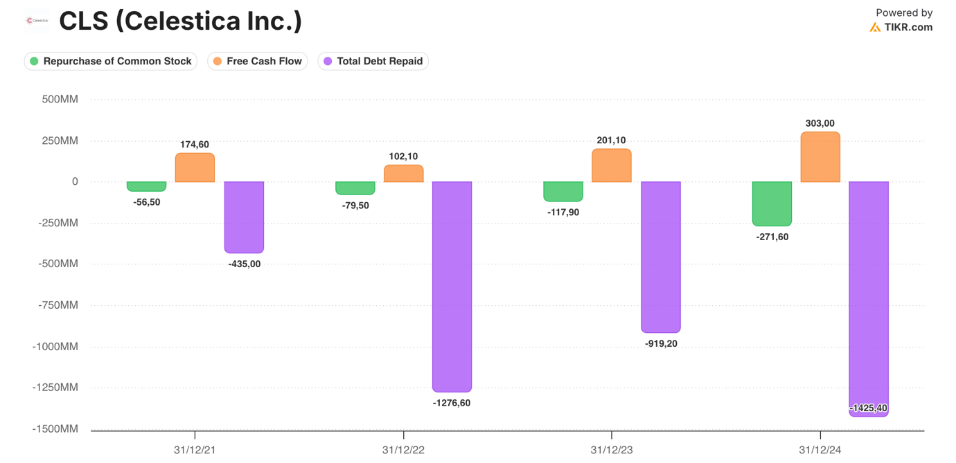This screenshot has height=463, width=956.
Task: Click the 31/12/24 x-axis date label
Action: [820, 450]
